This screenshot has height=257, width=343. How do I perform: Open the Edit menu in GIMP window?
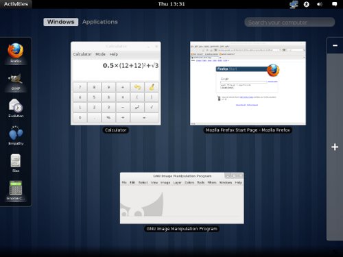pyautogui.click(x=132, y=182)
